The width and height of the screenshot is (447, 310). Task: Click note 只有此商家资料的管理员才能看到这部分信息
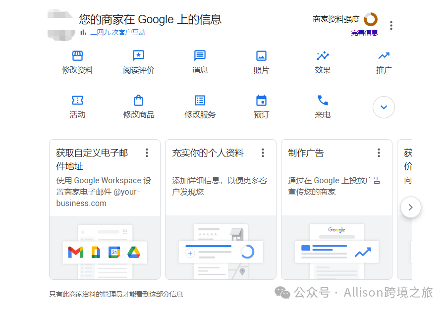[x=116, y=294]
